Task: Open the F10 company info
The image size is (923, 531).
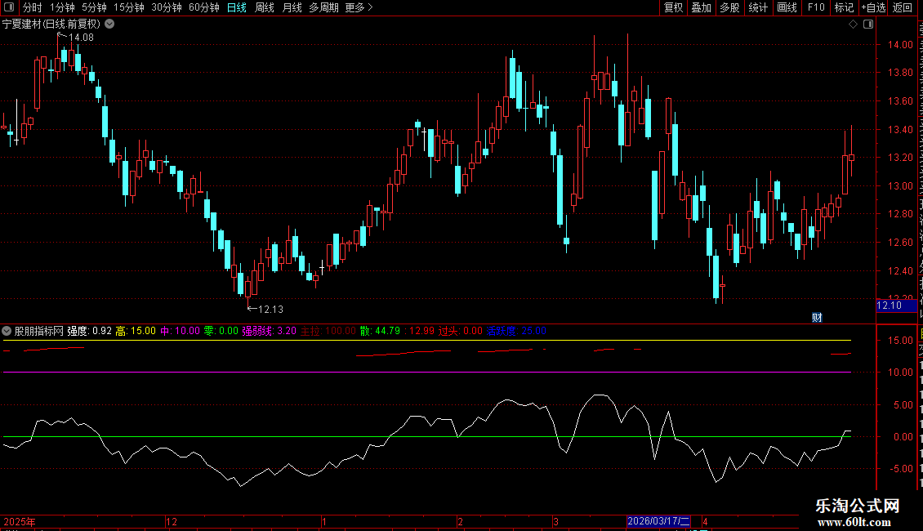Action: point(816,7)
